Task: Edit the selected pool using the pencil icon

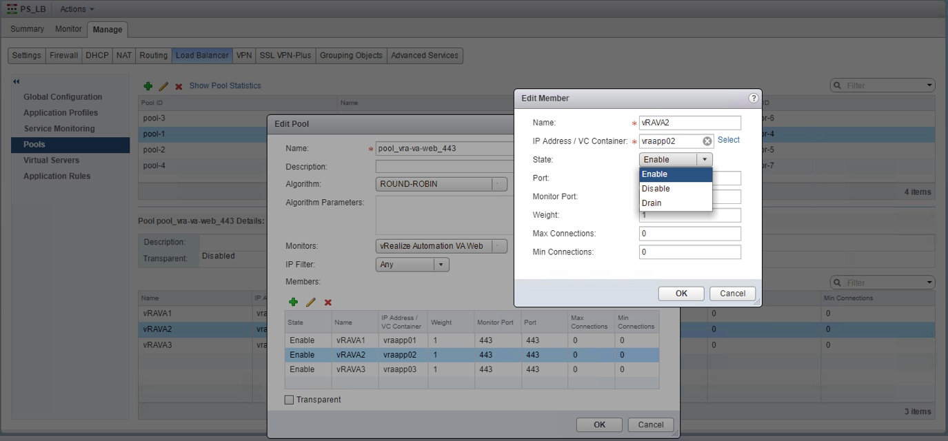Action: (x=163, y=86)
